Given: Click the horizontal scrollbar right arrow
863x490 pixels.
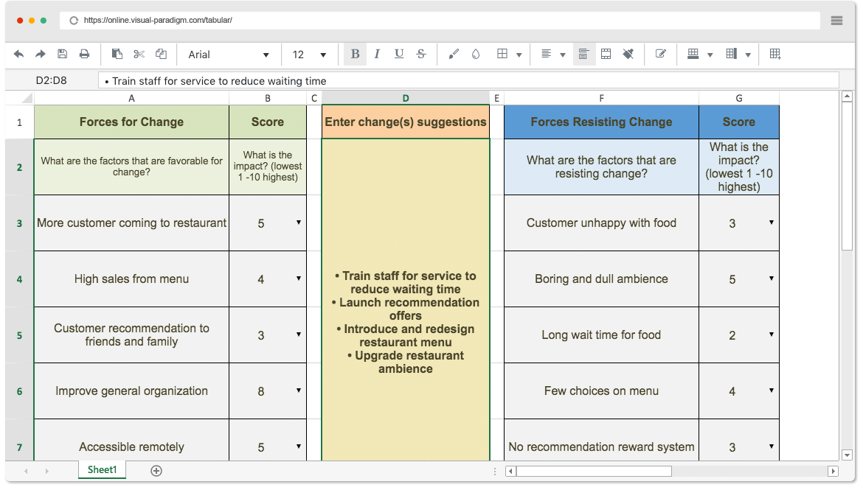Looking at the screenshot, I should [833, 472].
